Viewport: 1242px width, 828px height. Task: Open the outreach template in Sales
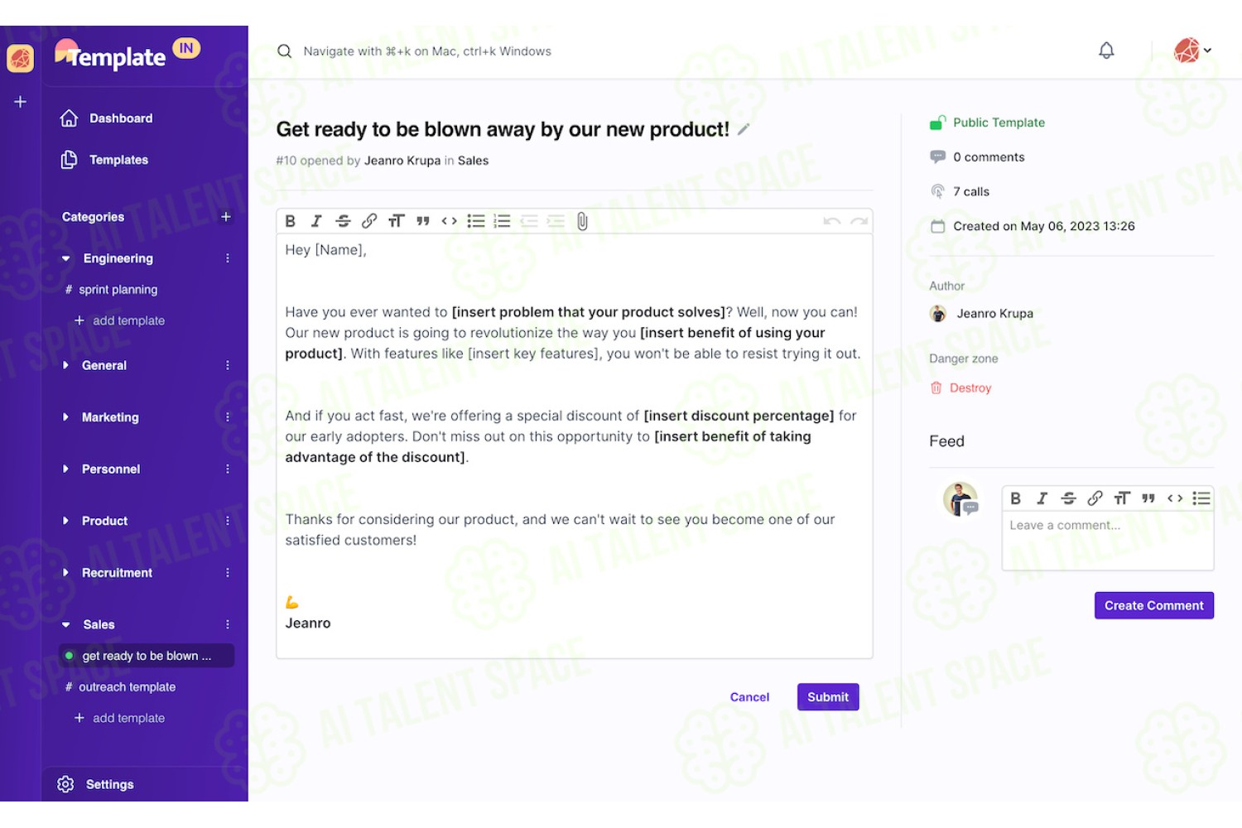[127, 687]
